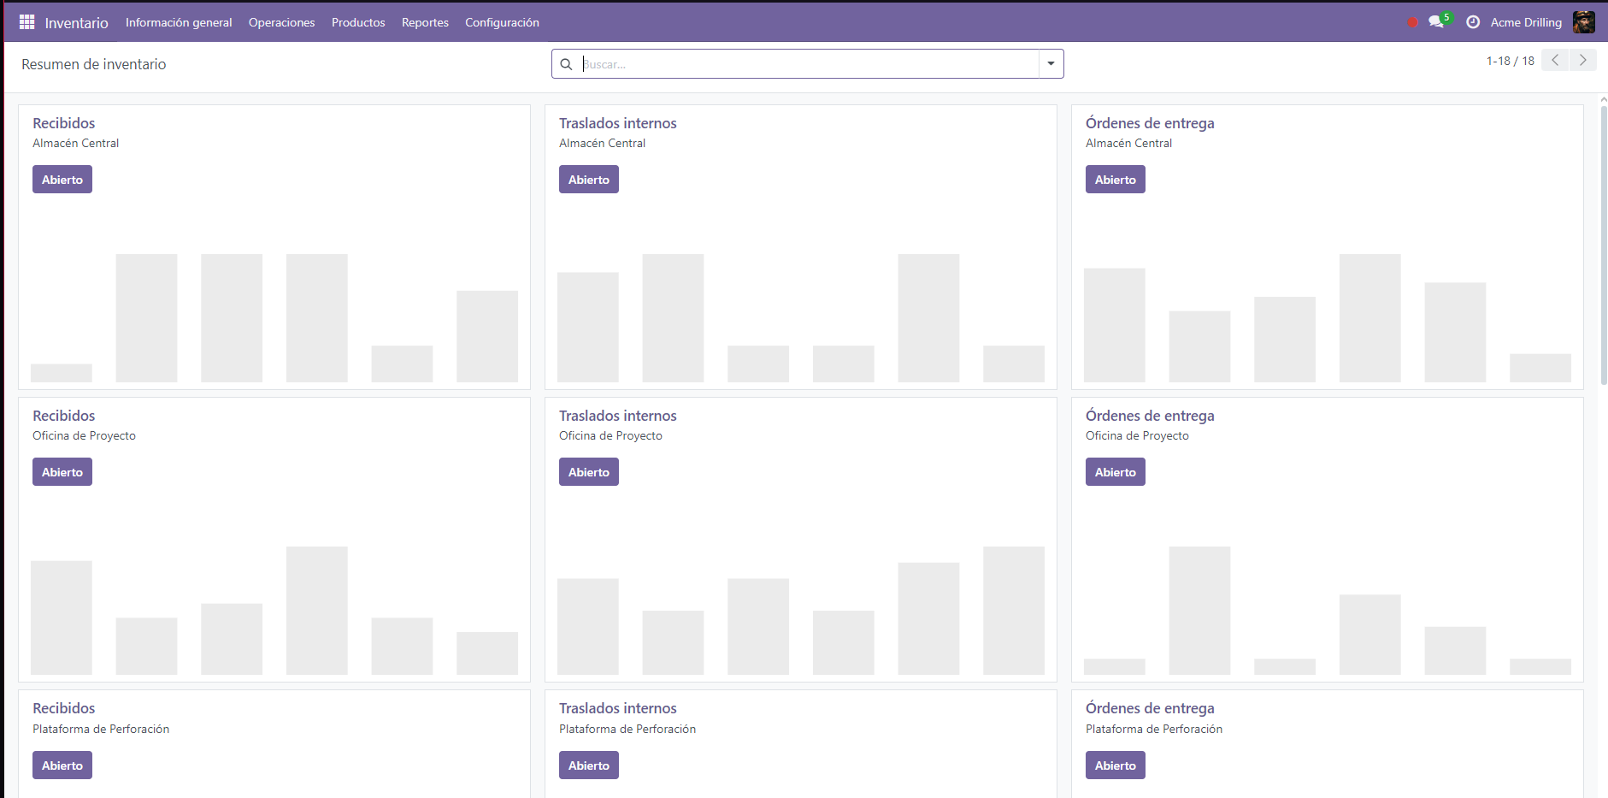Open the Información general menu
This screenshot has height=798, width=1608.
(x=179, y=22)
